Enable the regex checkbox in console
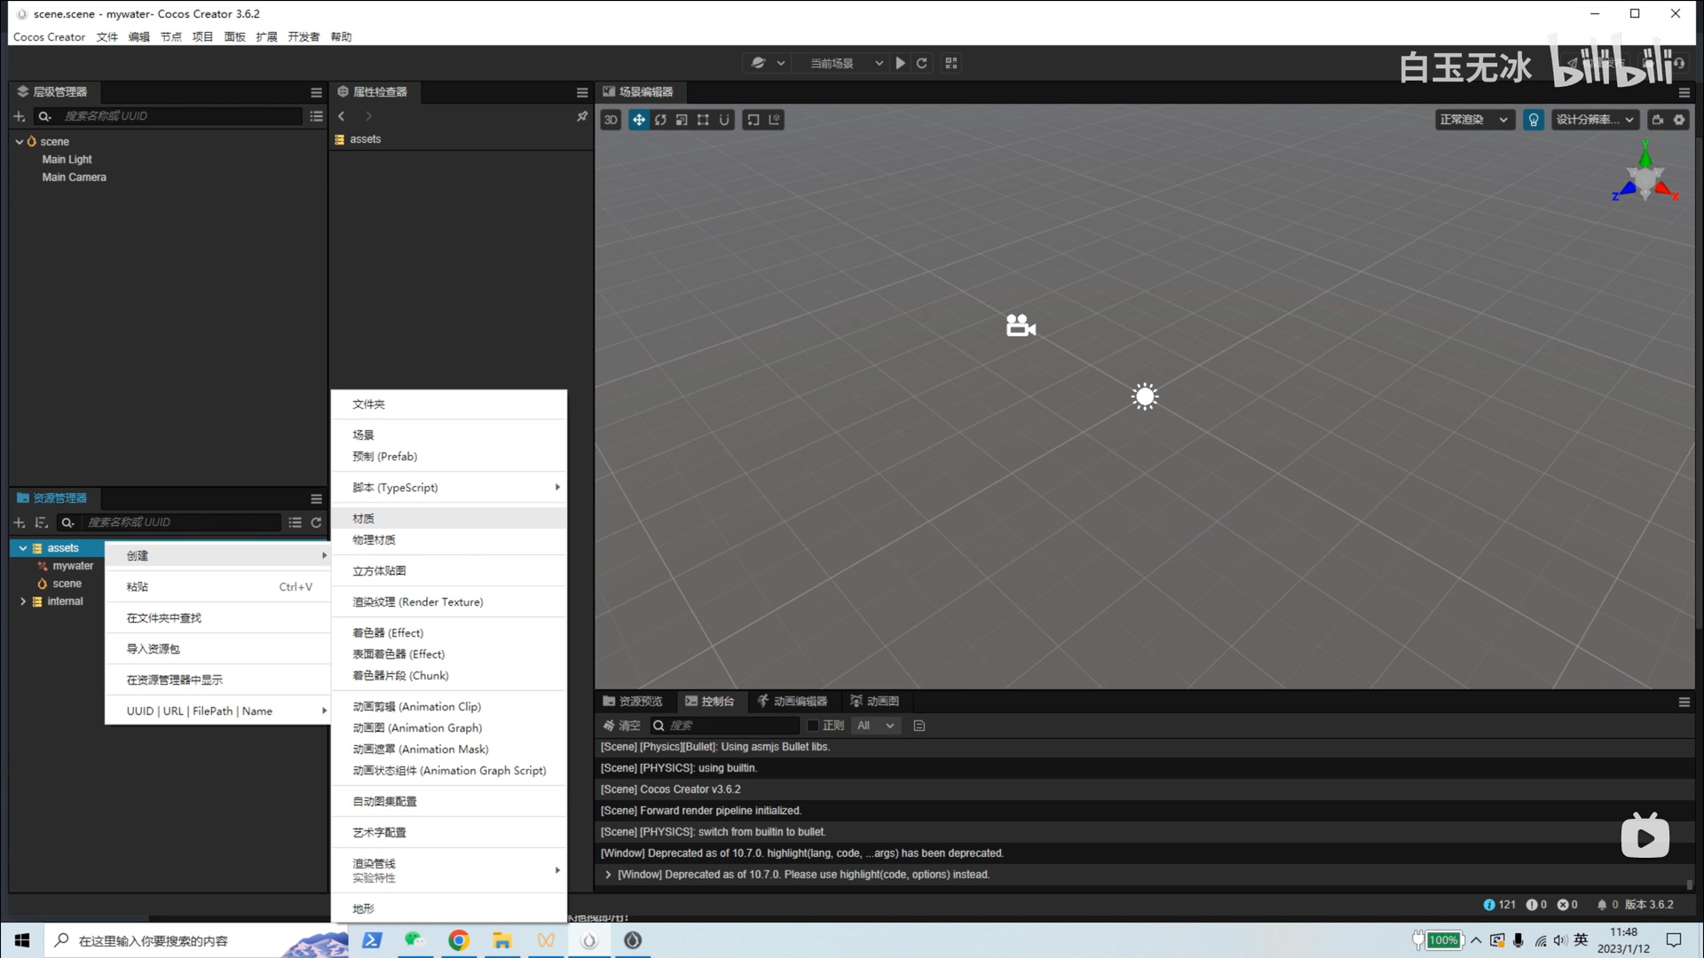The image size is (1704, 958). tap(813, 726)
